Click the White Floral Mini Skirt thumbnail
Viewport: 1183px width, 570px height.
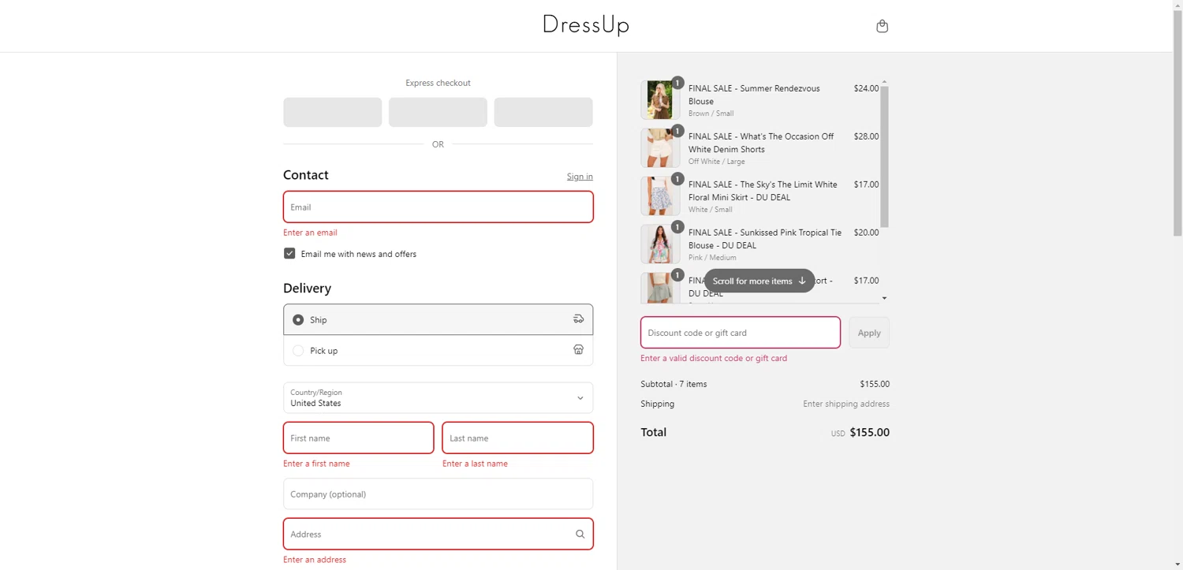660,196
